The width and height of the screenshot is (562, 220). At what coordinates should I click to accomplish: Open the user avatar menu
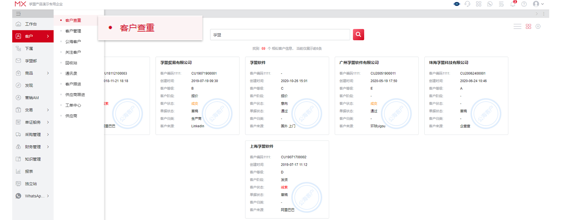point(536,4)
